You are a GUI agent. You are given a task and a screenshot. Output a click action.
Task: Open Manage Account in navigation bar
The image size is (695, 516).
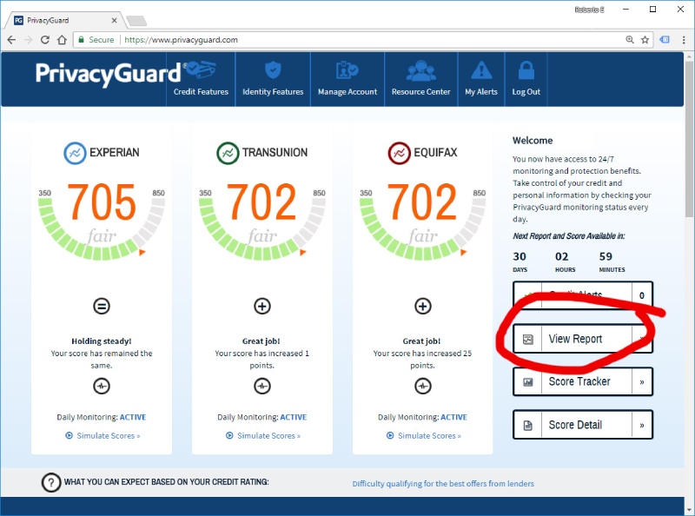coord(347,79)
